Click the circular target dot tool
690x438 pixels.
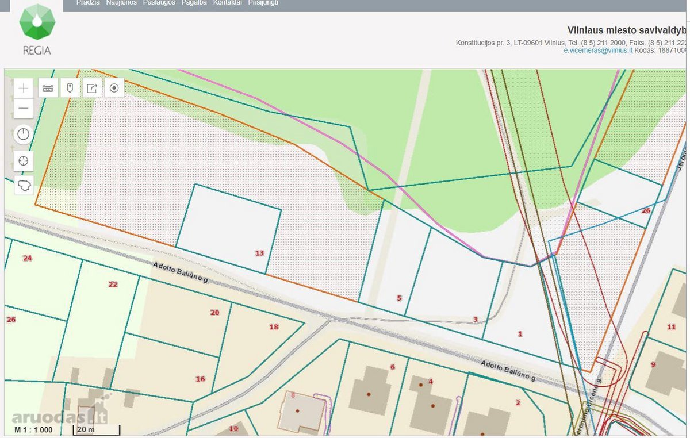(114, 88)
